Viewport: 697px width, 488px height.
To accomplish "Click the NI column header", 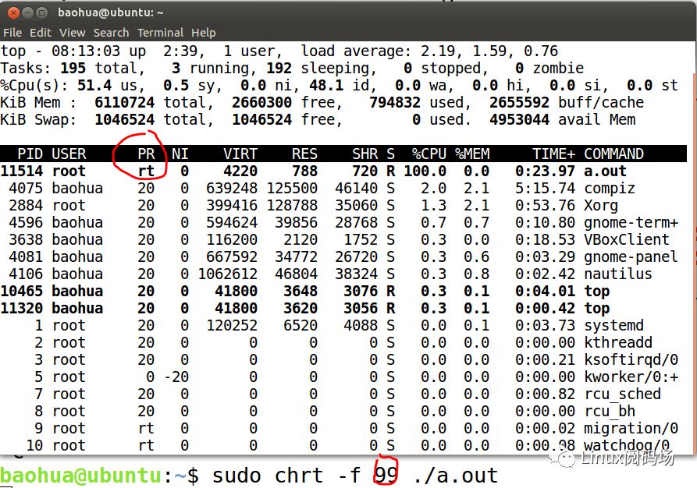I will [180, 154].
